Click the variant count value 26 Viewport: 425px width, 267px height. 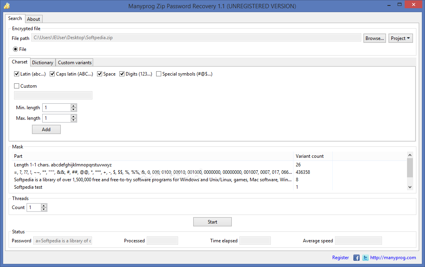(298, 165)
